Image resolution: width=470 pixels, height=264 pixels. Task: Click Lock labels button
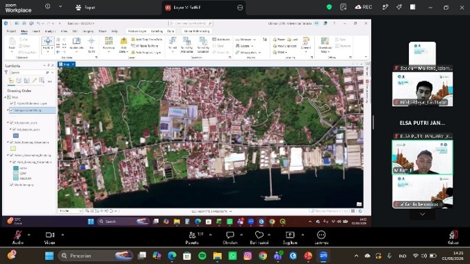tap(293, 40)
